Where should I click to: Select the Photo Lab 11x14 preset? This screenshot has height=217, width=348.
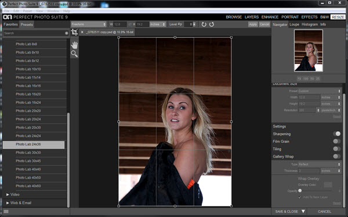[x=28, y=78]
